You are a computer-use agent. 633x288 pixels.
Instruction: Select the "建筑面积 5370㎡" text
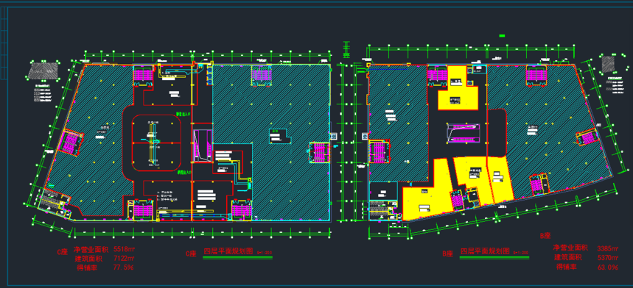click(x=586, y=257)
